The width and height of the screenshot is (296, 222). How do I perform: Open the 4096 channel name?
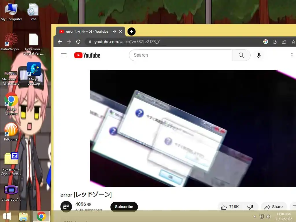coord(81,204)
